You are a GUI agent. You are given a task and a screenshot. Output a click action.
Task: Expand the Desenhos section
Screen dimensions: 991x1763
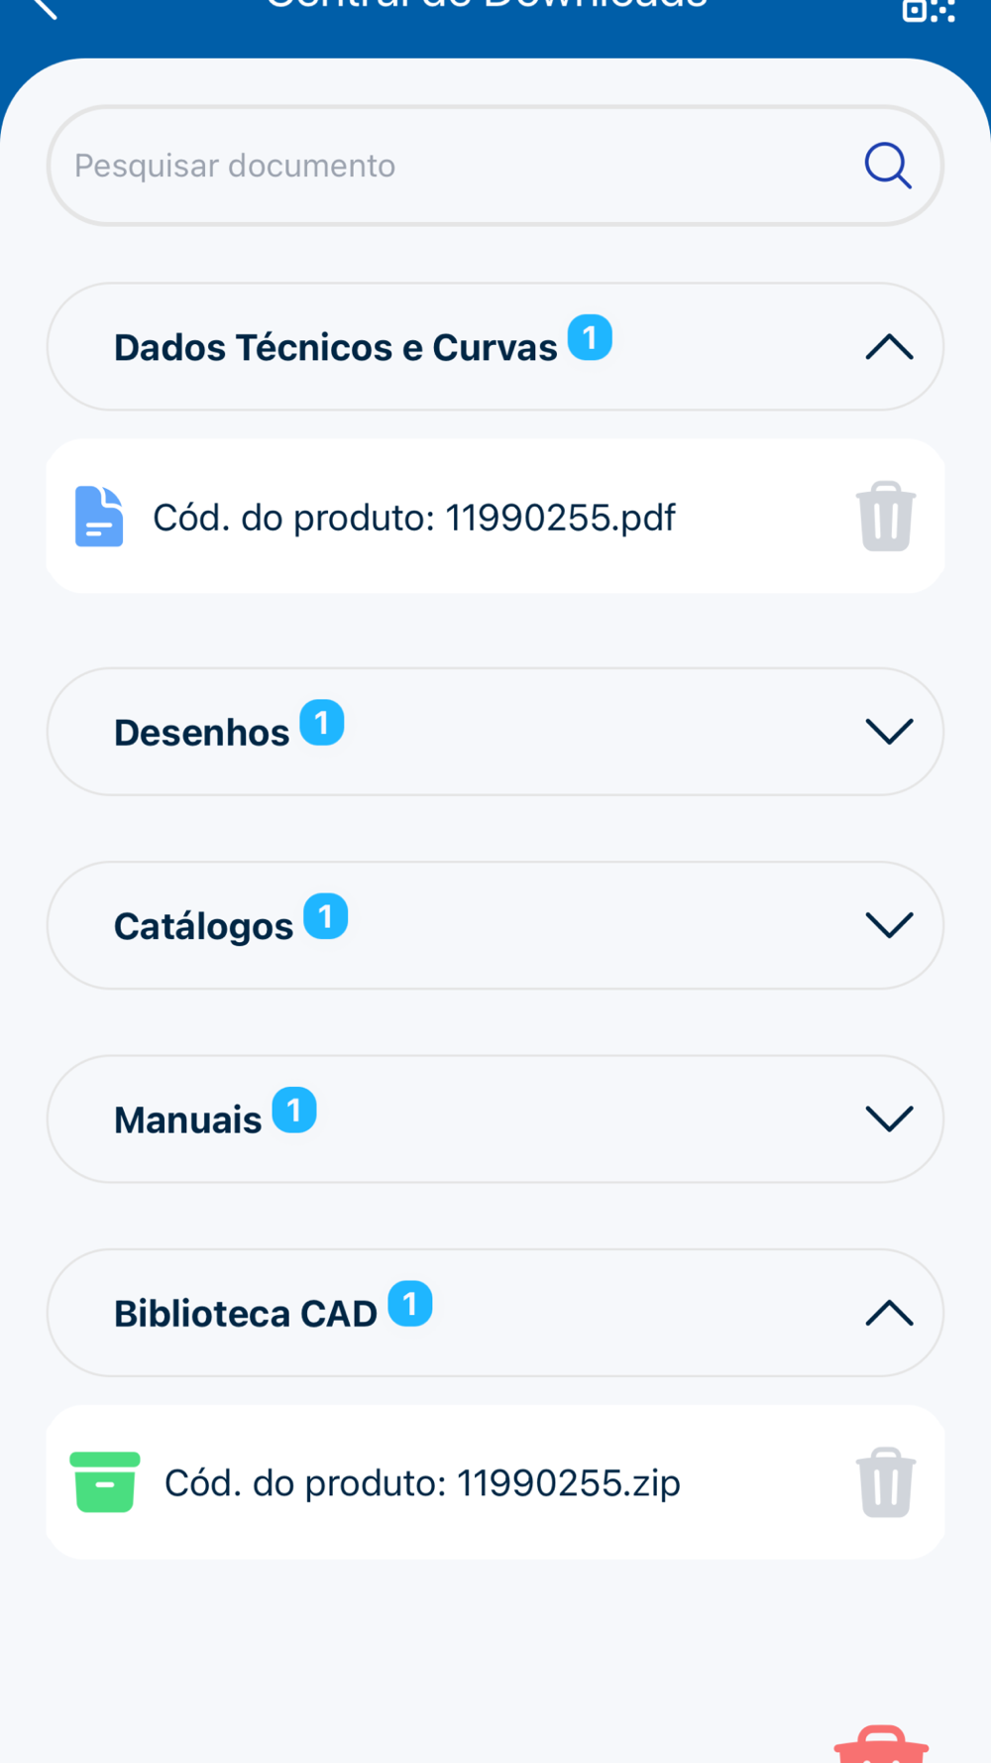point(889,732)
